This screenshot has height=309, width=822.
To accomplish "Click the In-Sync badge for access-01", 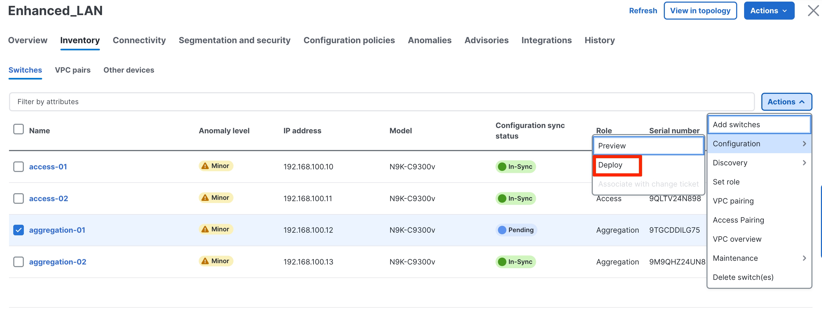I will point(515,167).
